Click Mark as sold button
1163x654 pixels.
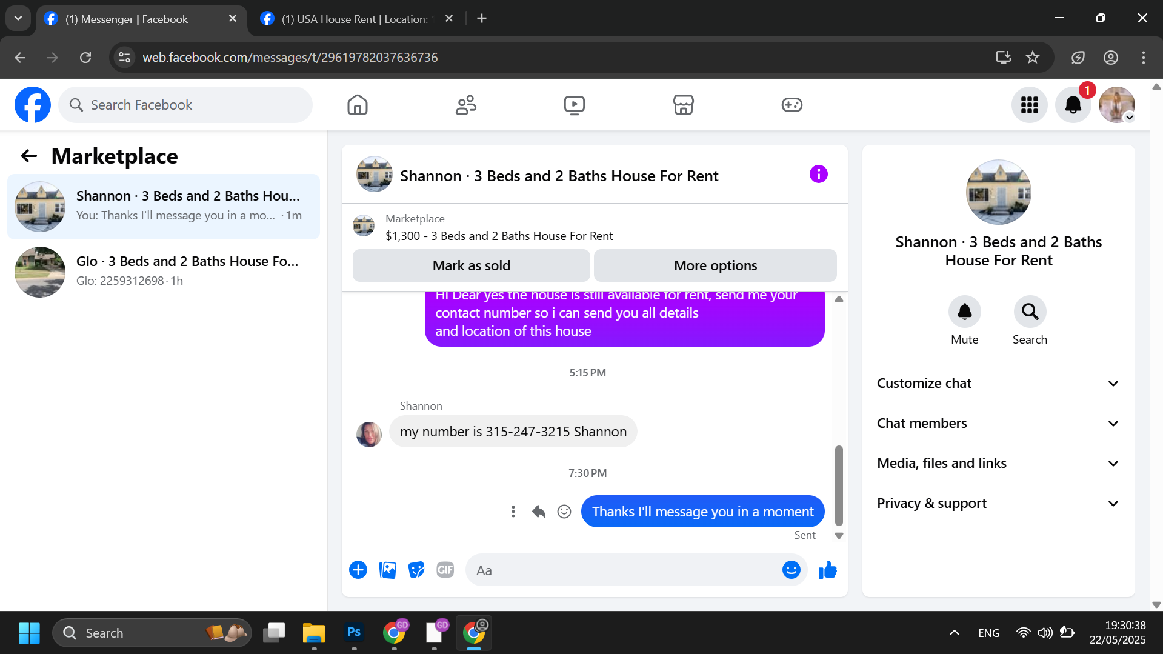click(x=471, y=265)
